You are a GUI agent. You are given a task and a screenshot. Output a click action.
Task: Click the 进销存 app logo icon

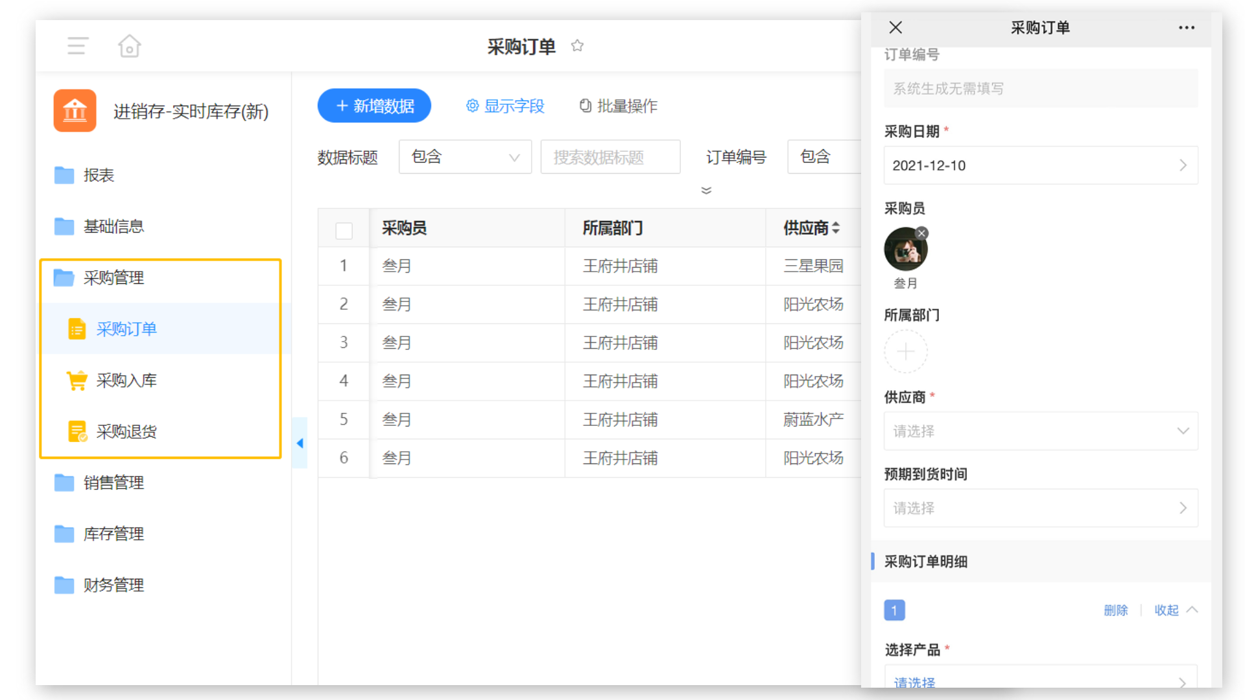pyautogui.click(x=75, y=111)
